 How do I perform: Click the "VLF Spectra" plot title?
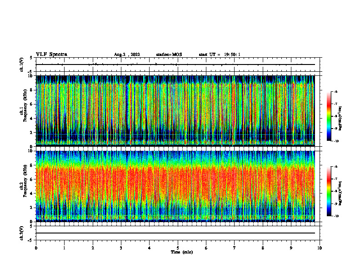pos(51,55)
